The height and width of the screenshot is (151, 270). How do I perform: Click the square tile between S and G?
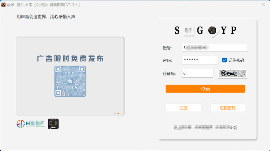pyautogui.click(x=188, y=30)
